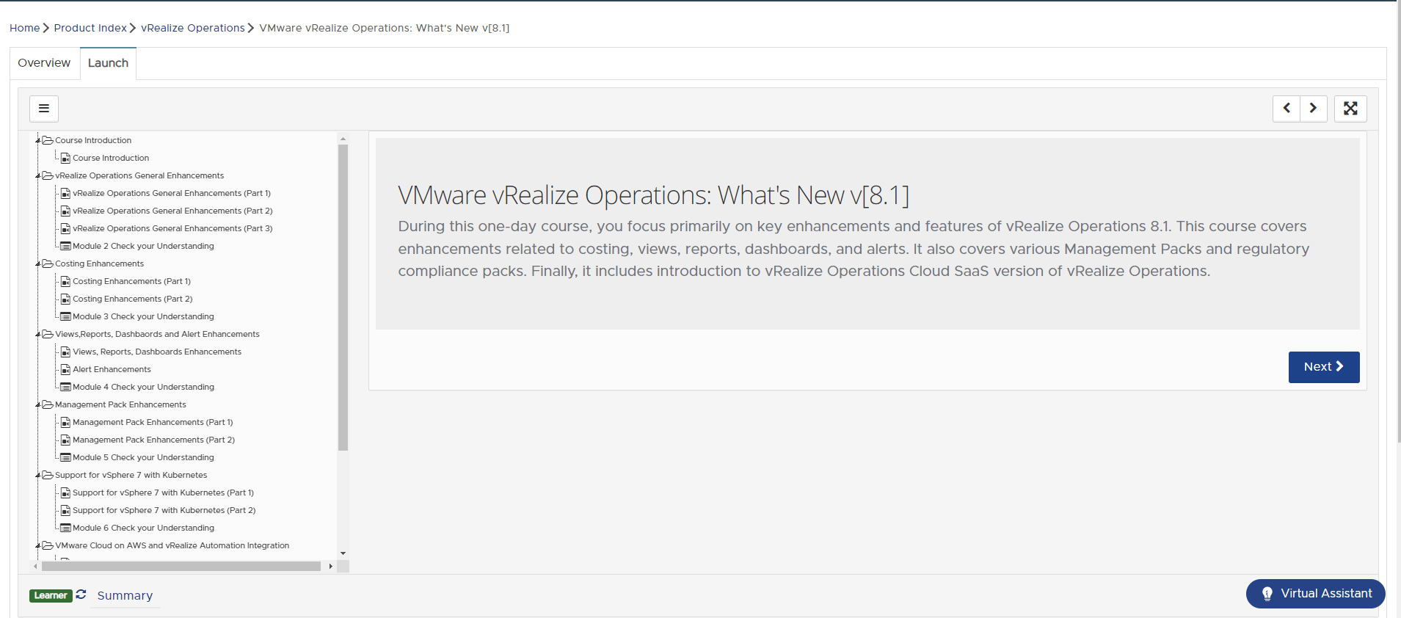Collapse the Course Introduction tree node

pyautogui.click(x=38, y=140)
